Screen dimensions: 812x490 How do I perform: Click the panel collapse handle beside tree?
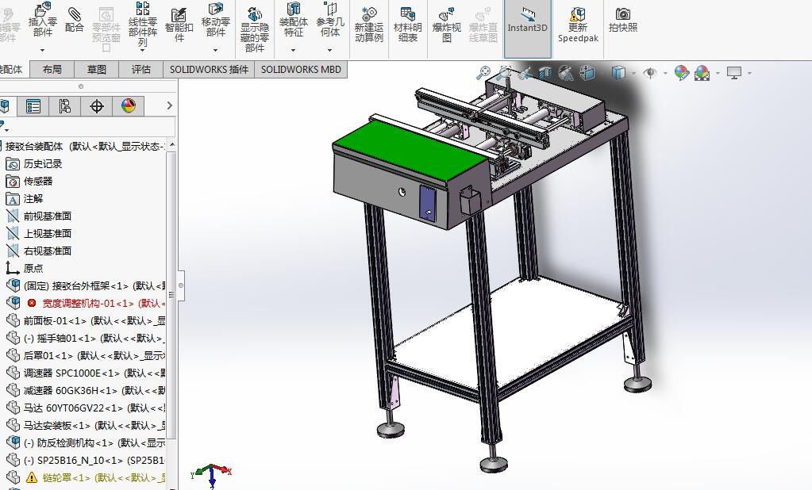click(181, 285)
